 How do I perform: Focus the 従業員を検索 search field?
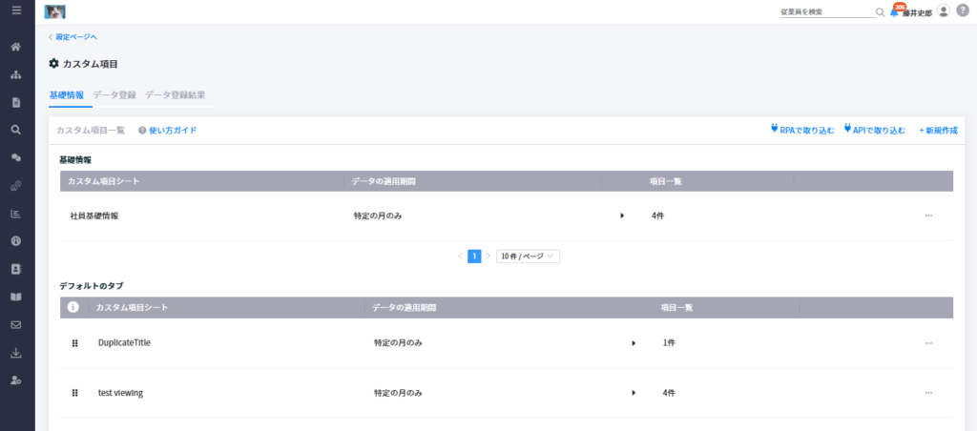[x=827, y=11]
